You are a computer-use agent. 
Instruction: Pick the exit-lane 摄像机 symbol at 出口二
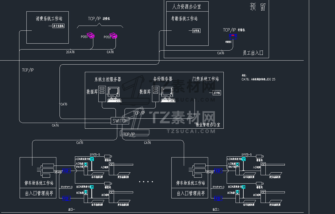pos(260,184)
